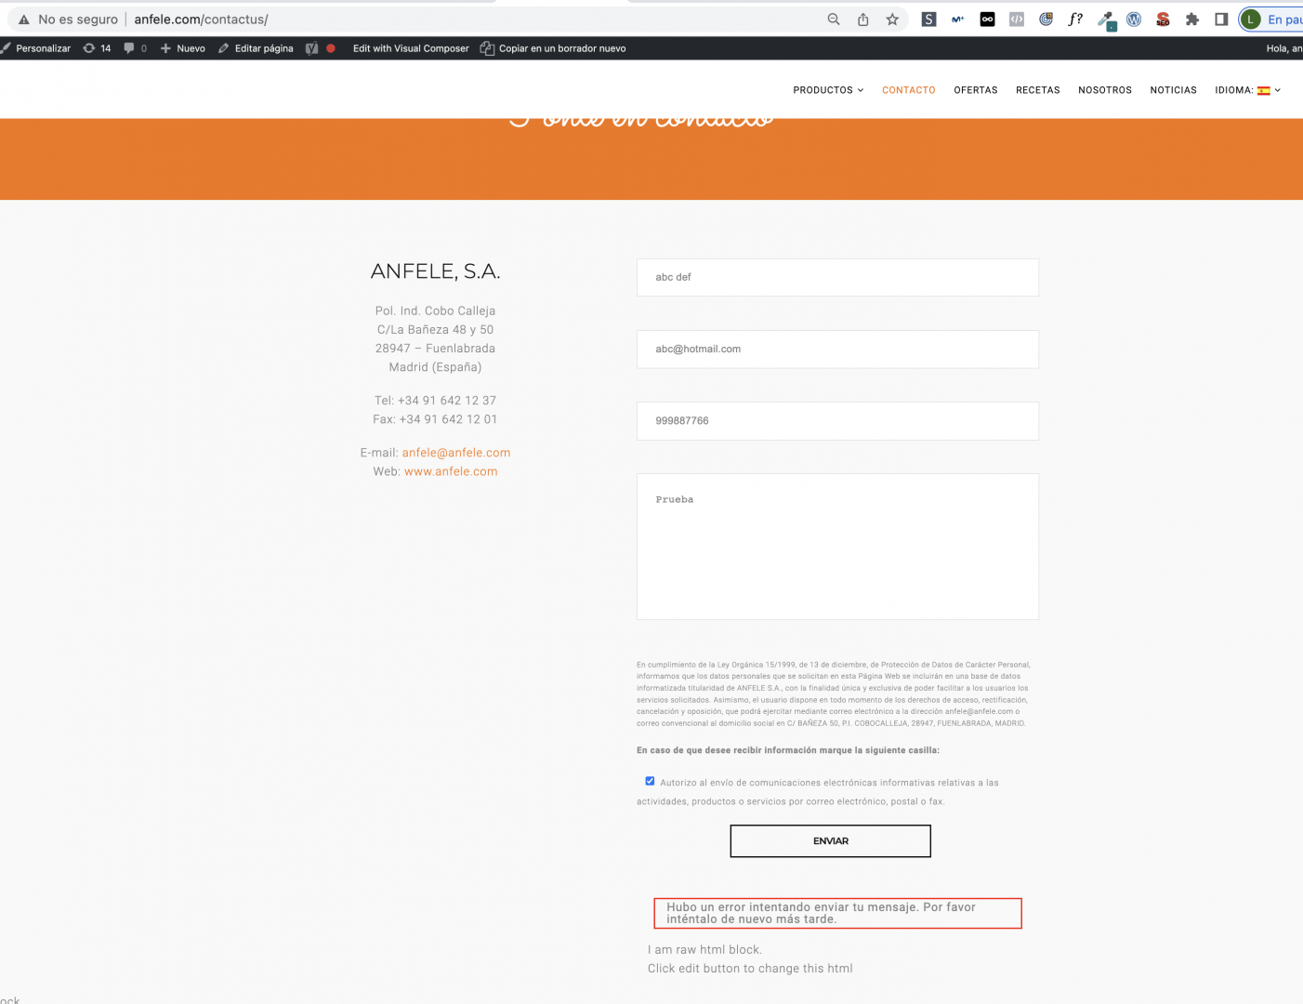Click 'Copiar en un borrador nuevo'
The width and height of the screenshot is (1303, 1004).
[x=553, y=48]
